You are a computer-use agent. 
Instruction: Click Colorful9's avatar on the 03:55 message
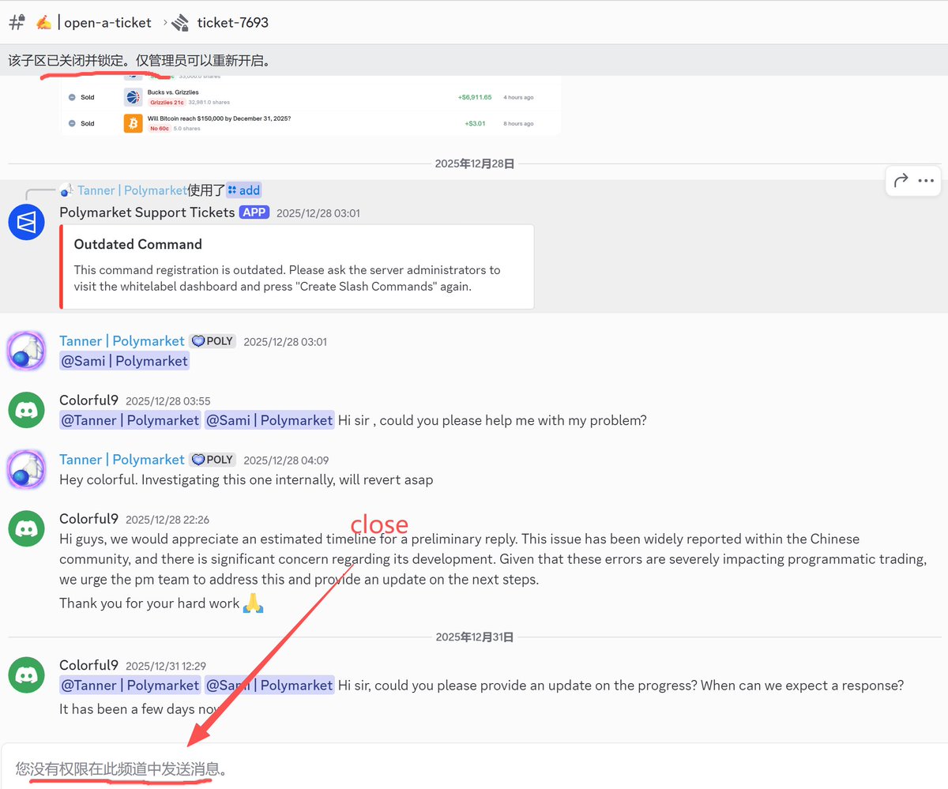click(26, 410)
